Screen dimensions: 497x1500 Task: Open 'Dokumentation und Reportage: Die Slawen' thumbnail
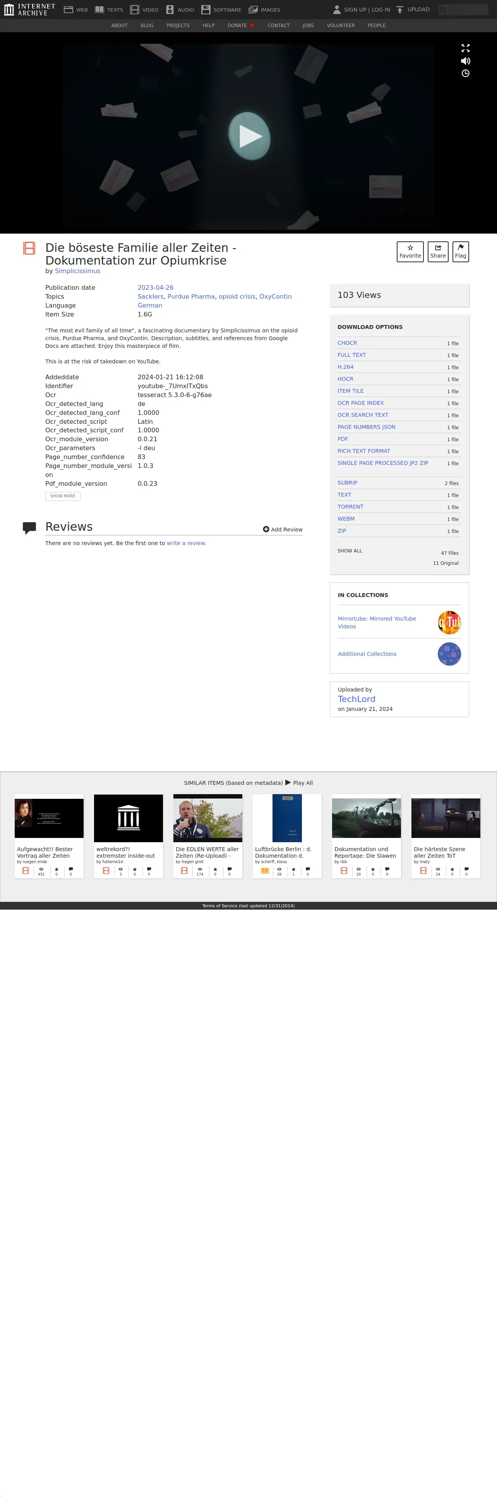coord(367,818)
